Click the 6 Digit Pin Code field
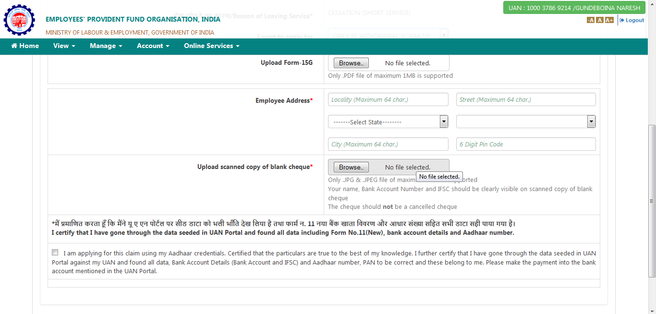The width and height of the screenshot is (656, 314). coord(525,144)
